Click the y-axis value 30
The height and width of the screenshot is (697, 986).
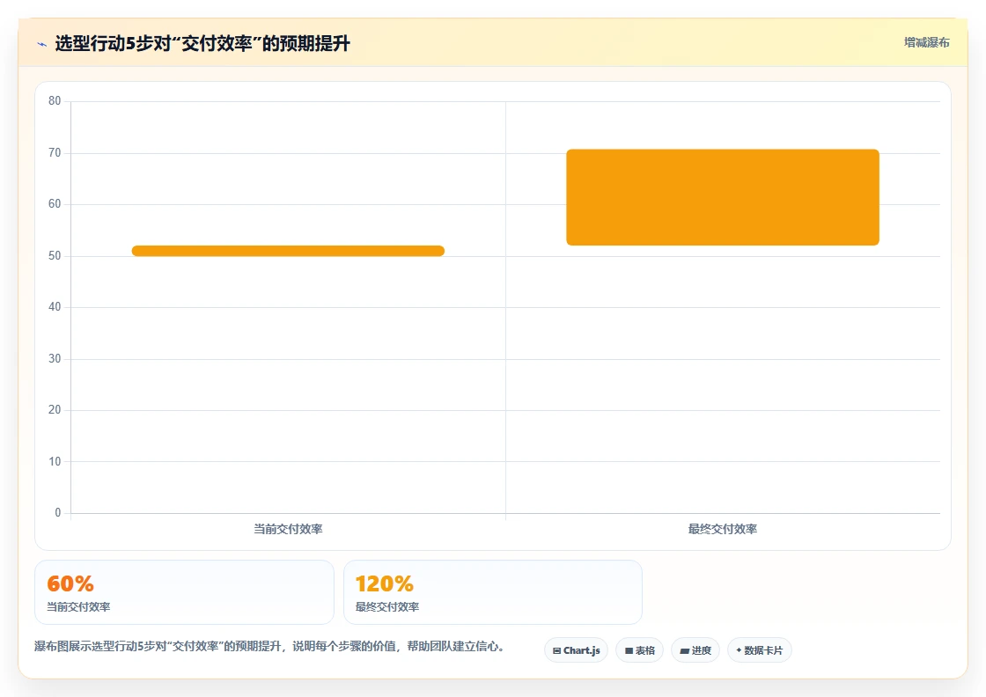55,359
